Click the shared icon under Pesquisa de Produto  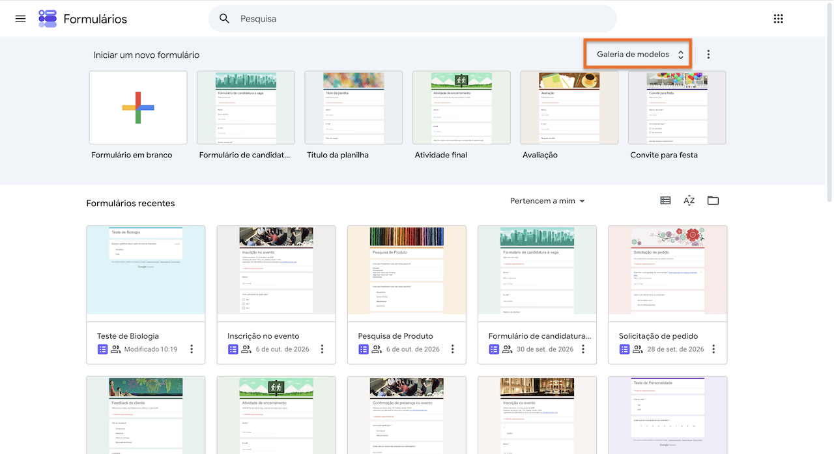[x=377, y=349]
